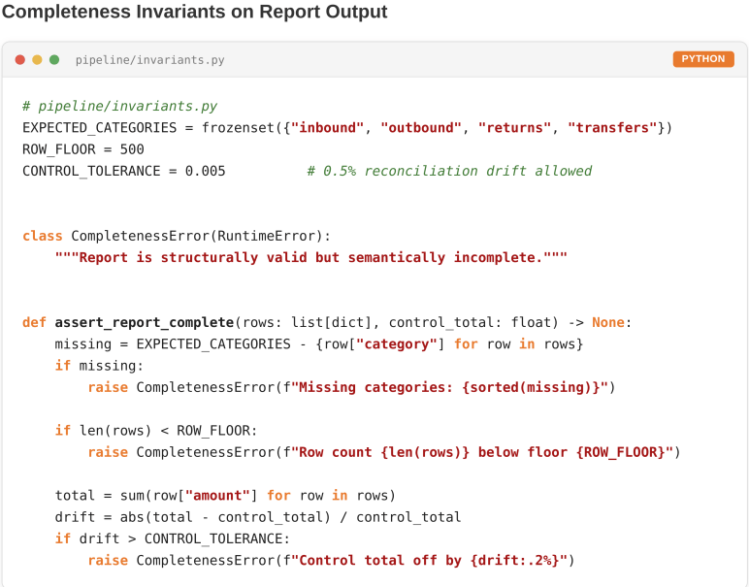This screenshot has height=587, width=749.
Task: Click the 'None' return annotation
Action: click(x=608, y=322)
